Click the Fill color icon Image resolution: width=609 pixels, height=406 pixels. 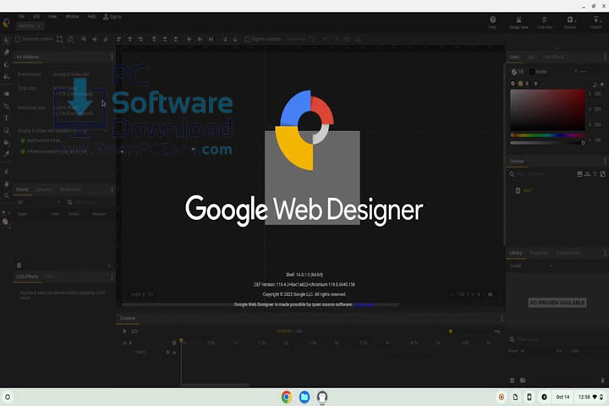[514, 72]
